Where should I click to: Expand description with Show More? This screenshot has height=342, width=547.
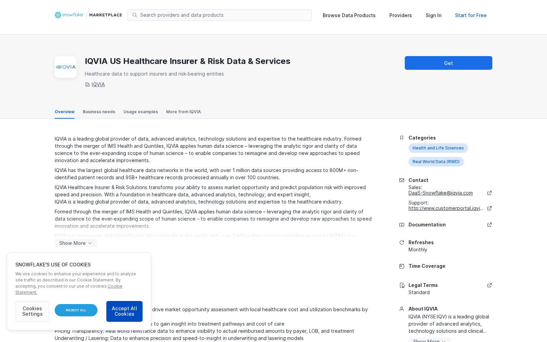tap(76, 243)
